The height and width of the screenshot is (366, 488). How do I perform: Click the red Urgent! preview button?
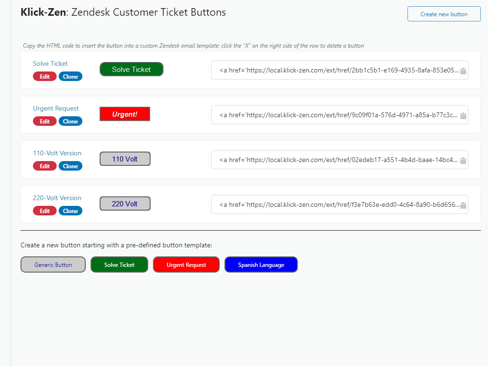coord(125,114)
